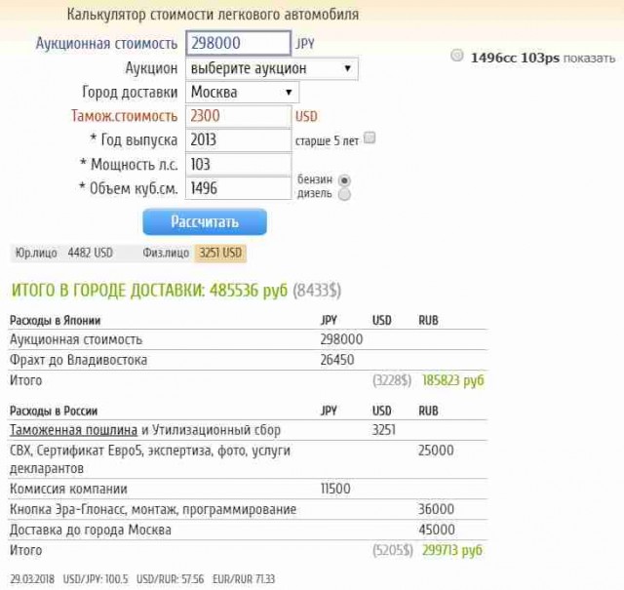Click the year of manufacture field 2013
Screen dimensions: 624x590
[238, 140]
